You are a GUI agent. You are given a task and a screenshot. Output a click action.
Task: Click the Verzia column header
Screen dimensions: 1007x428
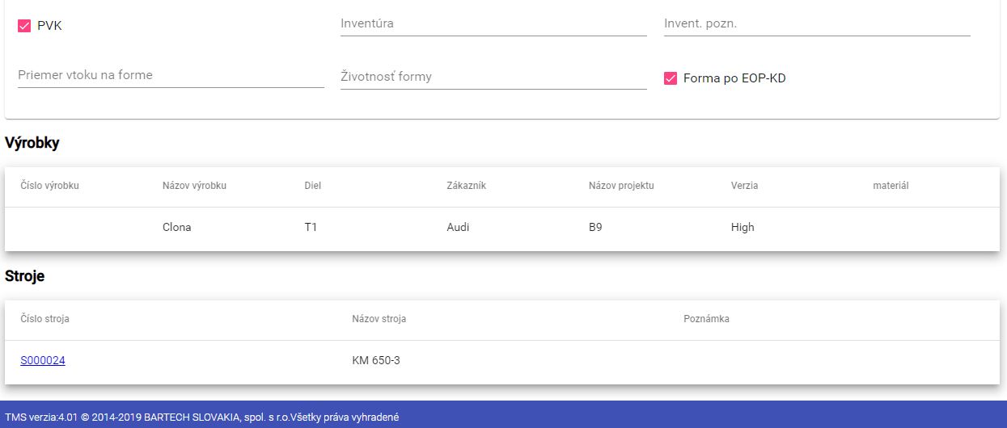coord(744,186)
